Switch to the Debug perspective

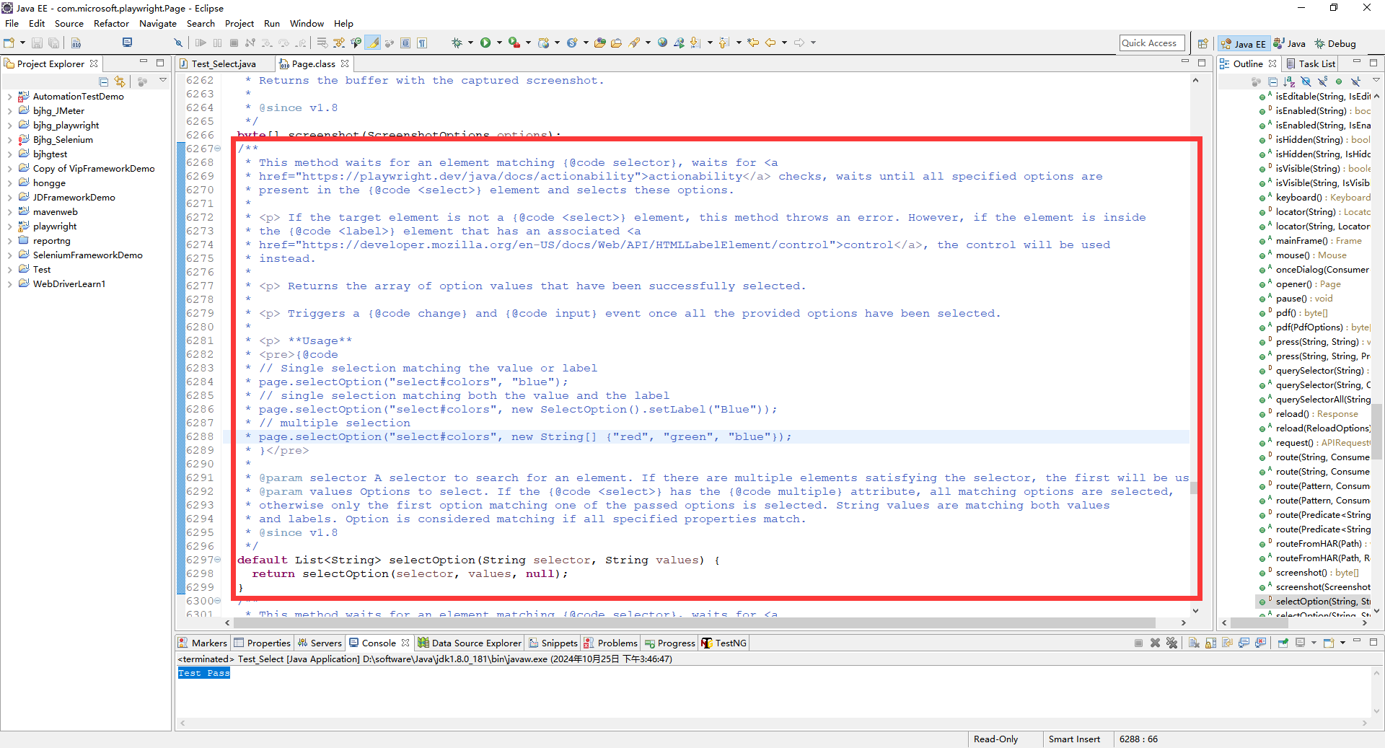point(1335,44)
